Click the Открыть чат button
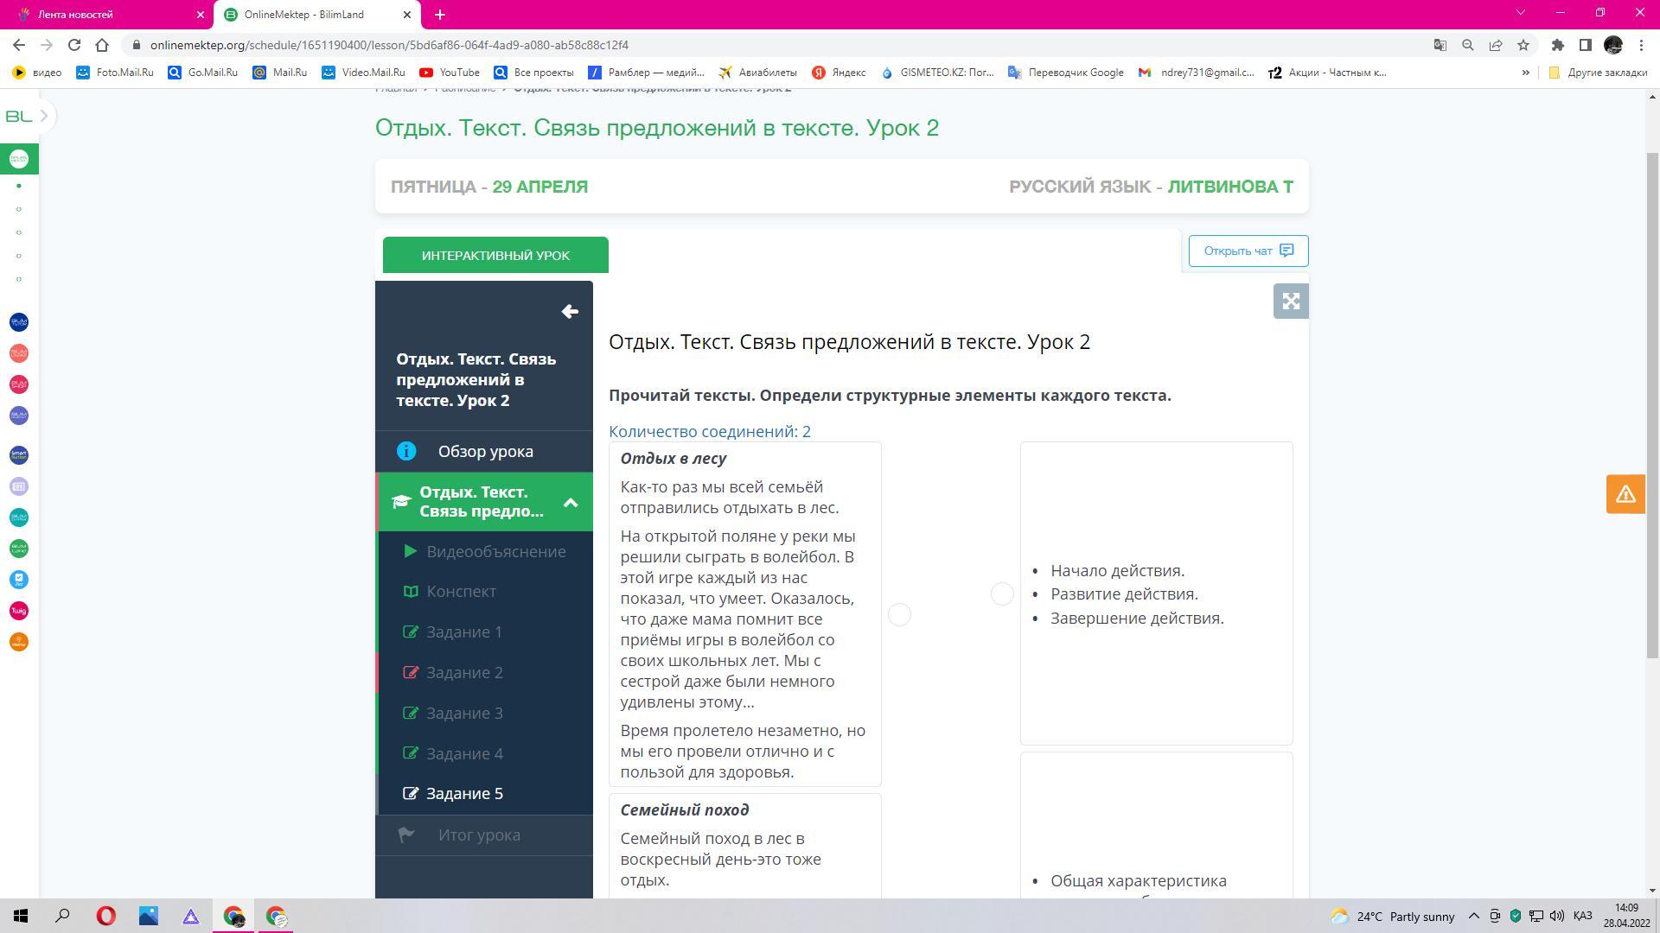1660x933 pixels. pos(1248,251)
